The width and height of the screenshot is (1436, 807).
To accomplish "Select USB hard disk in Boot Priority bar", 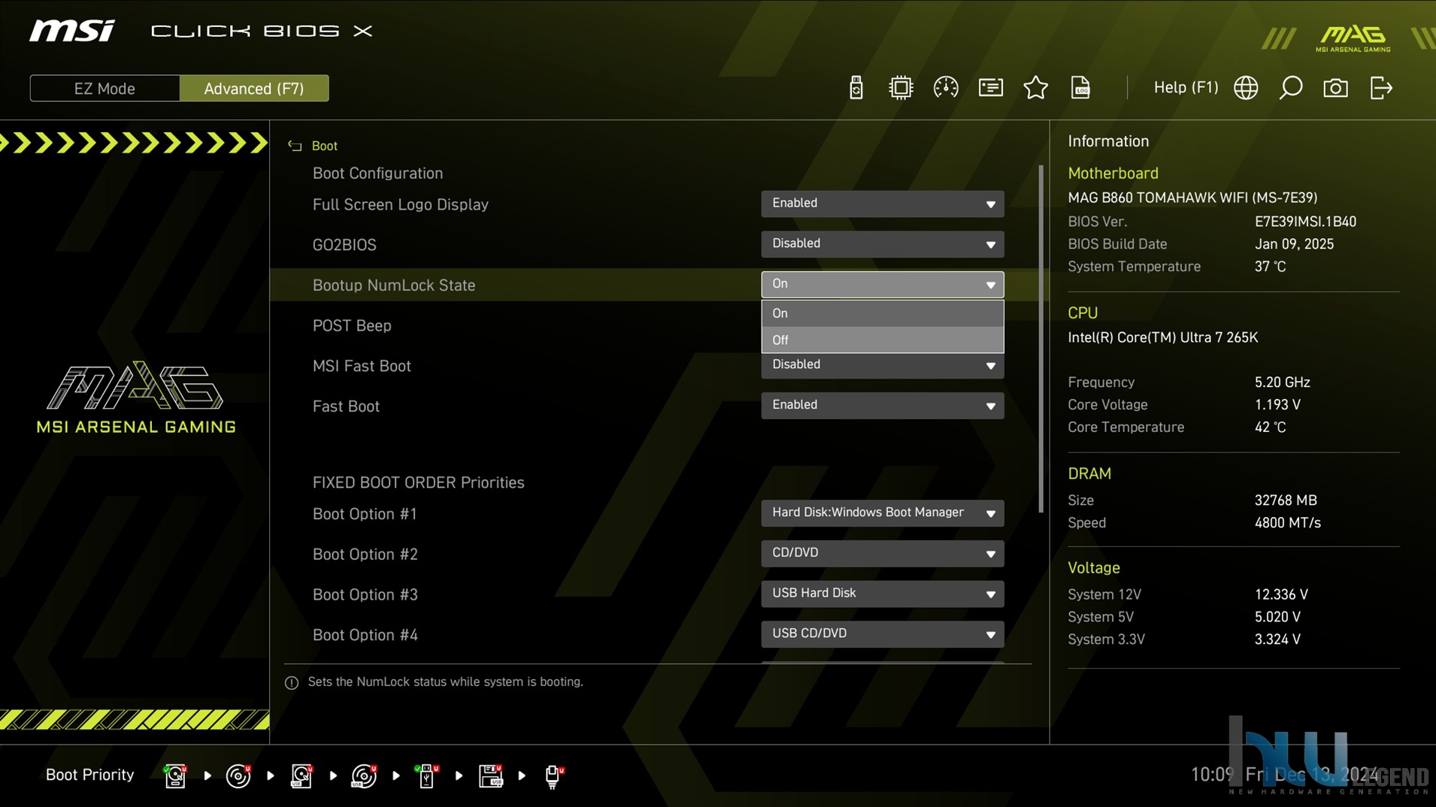I will [301, 775].
